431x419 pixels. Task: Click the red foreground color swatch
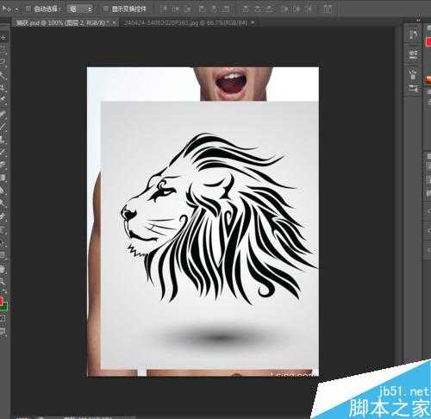[1, 301]
